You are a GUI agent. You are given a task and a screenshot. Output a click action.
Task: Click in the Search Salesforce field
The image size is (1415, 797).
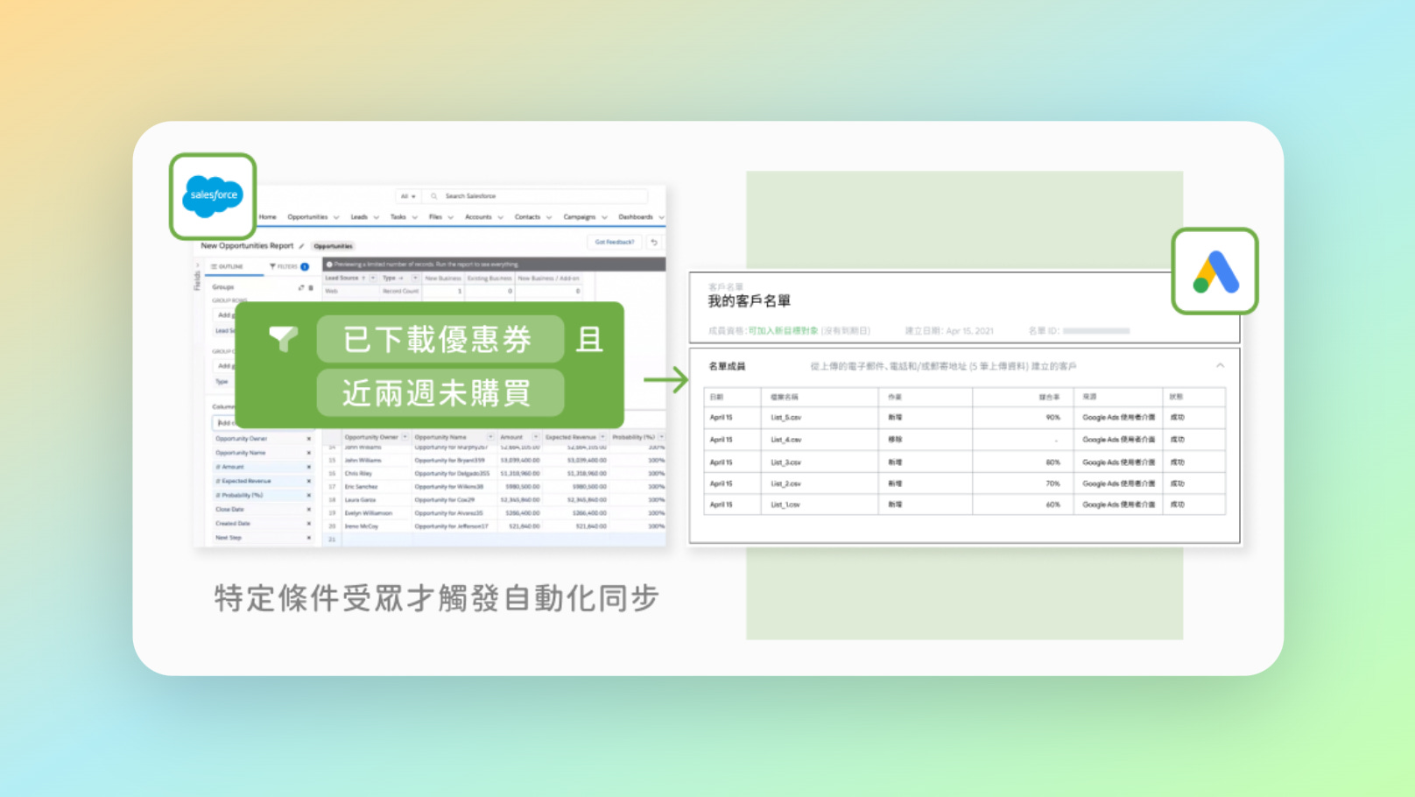[x=536, y=196]
